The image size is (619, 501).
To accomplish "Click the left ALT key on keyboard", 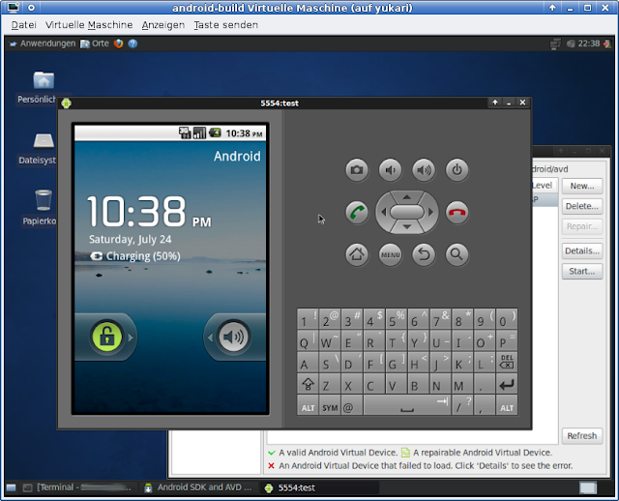I will coord(308,406).
